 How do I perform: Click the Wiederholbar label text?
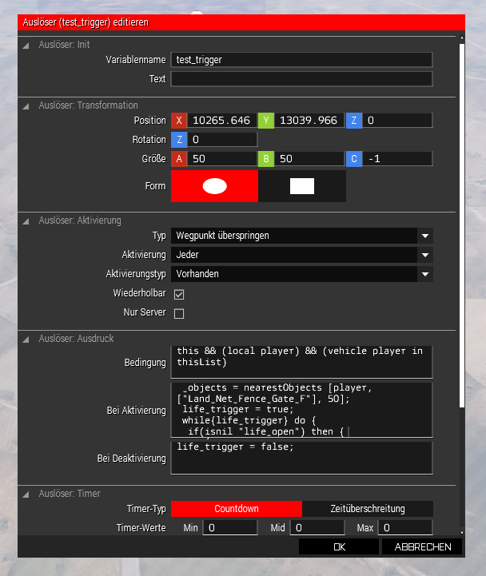click(139, 293)
